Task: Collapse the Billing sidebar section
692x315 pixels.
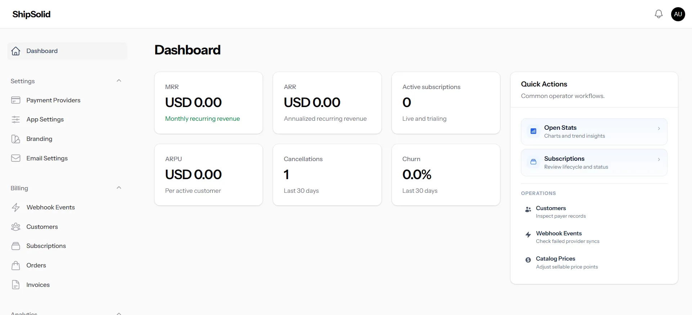Action: pyautogui.click(x=119, y=188)
